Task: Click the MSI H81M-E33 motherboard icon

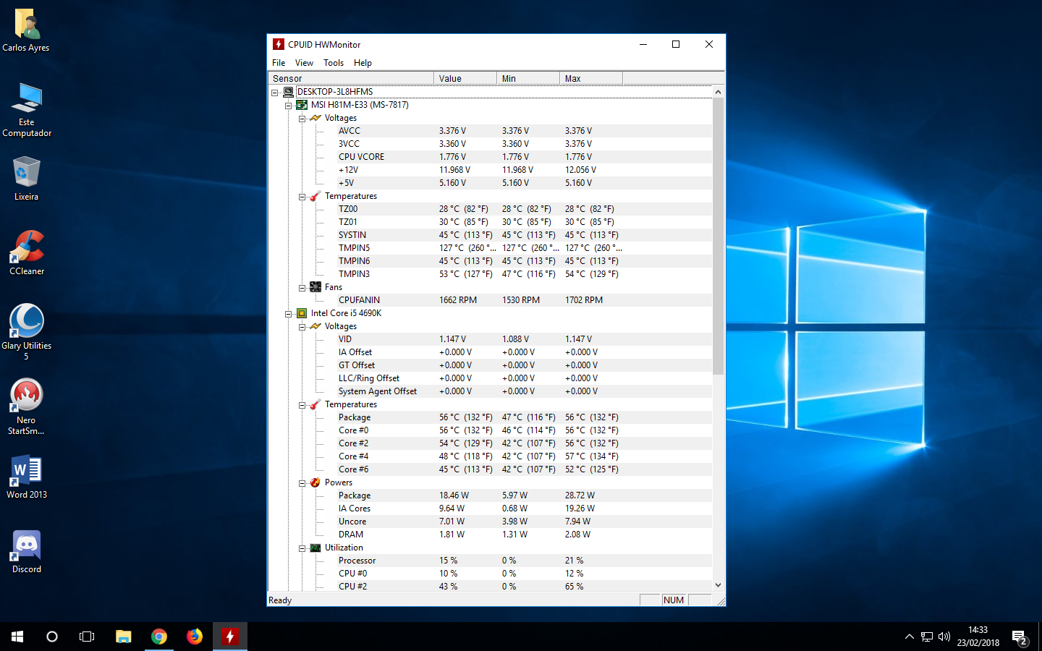Action: tap(302, 105)
